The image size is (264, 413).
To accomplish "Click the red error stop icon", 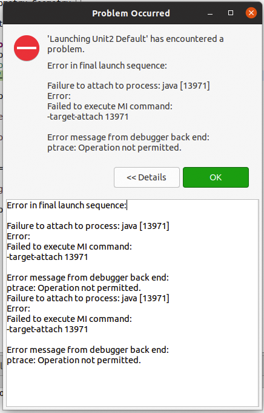I will point(27,48).
